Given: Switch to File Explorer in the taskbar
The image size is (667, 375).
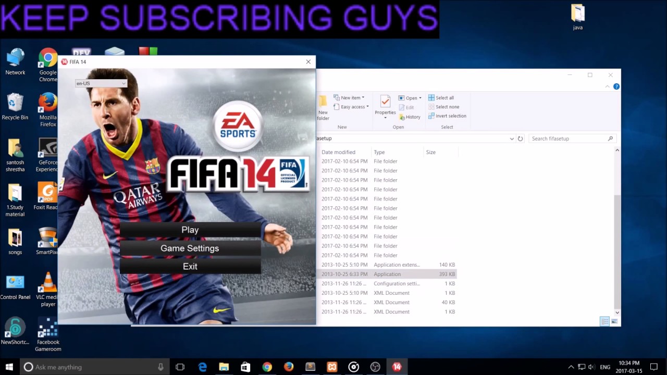Looking at the screenshot, I should coord(224,367).
